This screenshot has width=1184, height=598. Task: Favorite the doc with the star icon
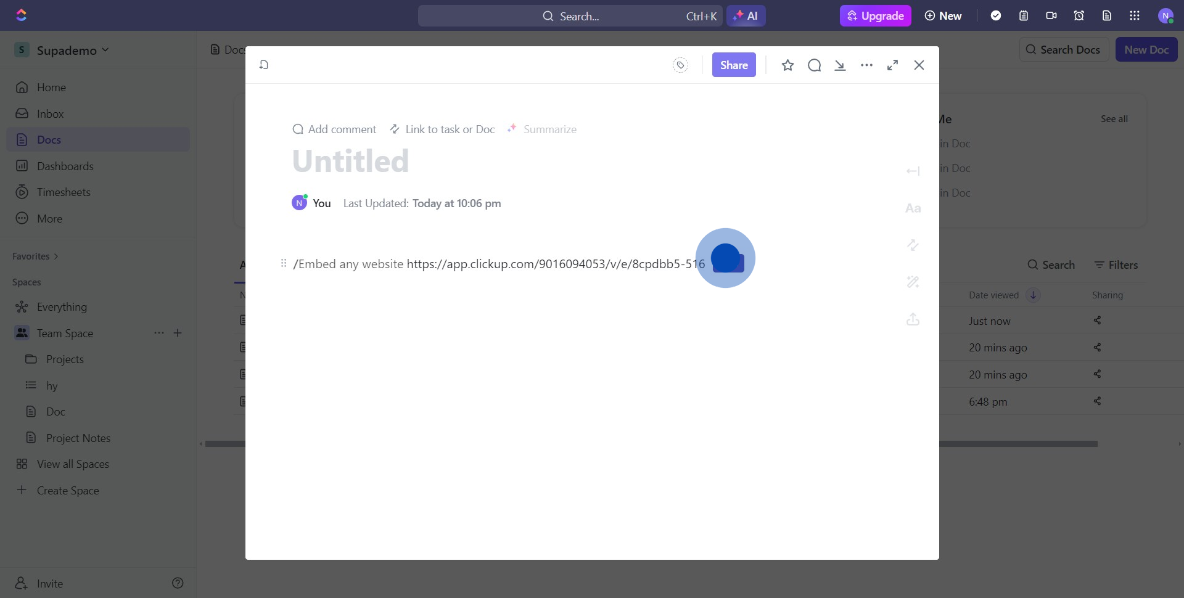(787, 65)
